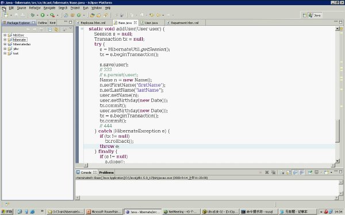This screenshot has height=215, width=345.
Task: Click Display Selected Console icon
Action: 317,173
